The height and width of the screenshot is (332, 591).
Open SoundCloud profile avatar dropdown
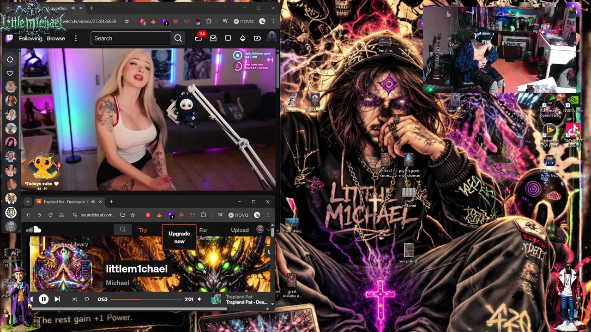(263, 230)
